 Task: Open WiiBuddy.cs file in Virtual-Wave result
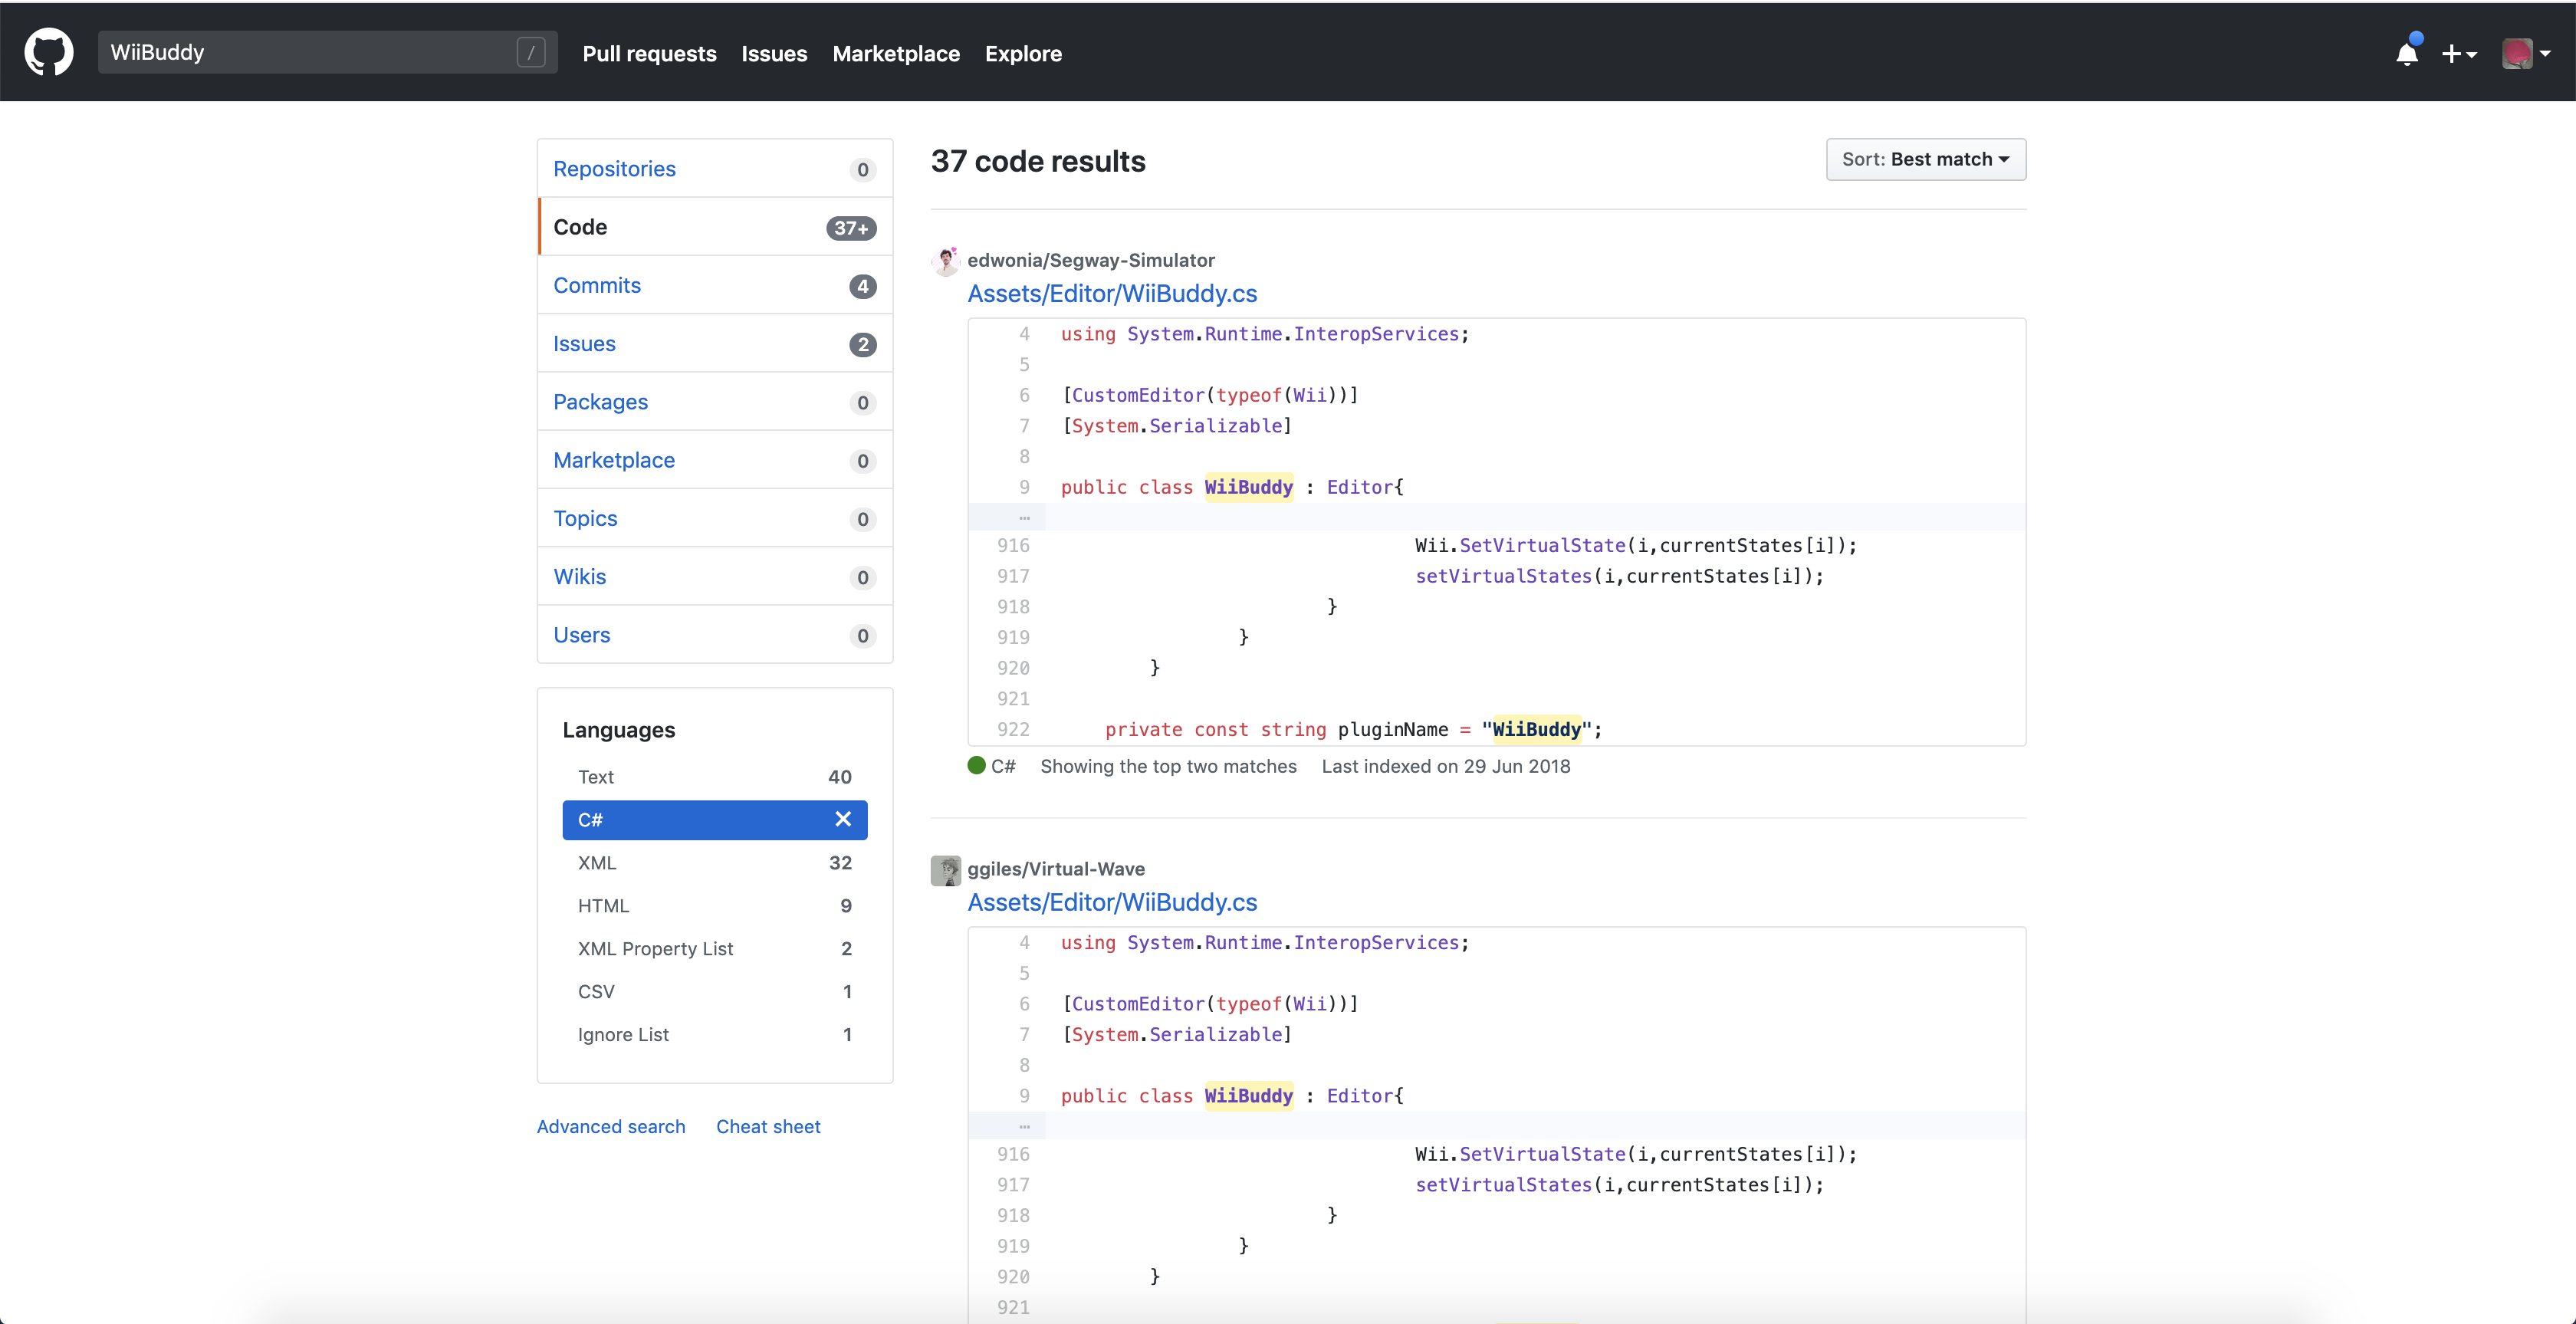(1112, 903)
